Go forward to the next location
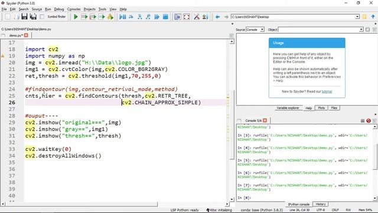Screen dimensions: 378x213 (226, 17)
